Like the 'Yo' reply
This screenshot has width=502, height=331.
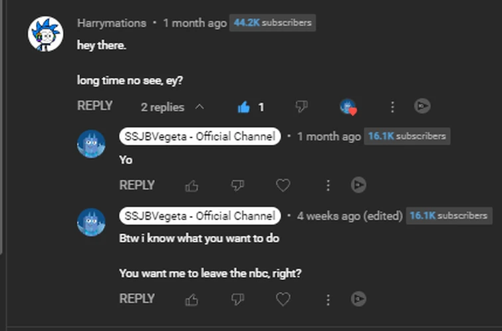[192, 185]
